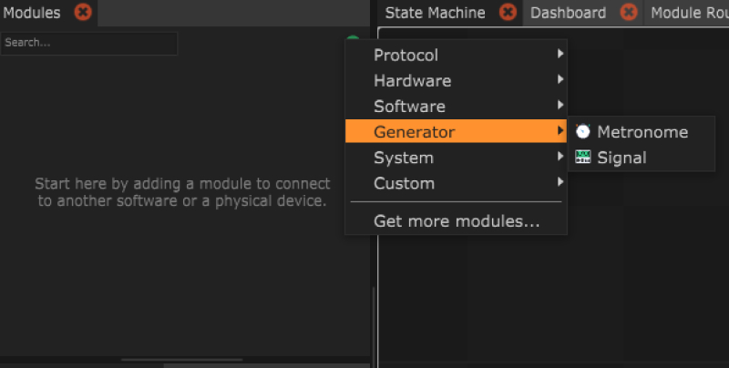Expand the Hardware submenu arrow
This screenshot has height=368, width=729.
[x=560, y=80]
